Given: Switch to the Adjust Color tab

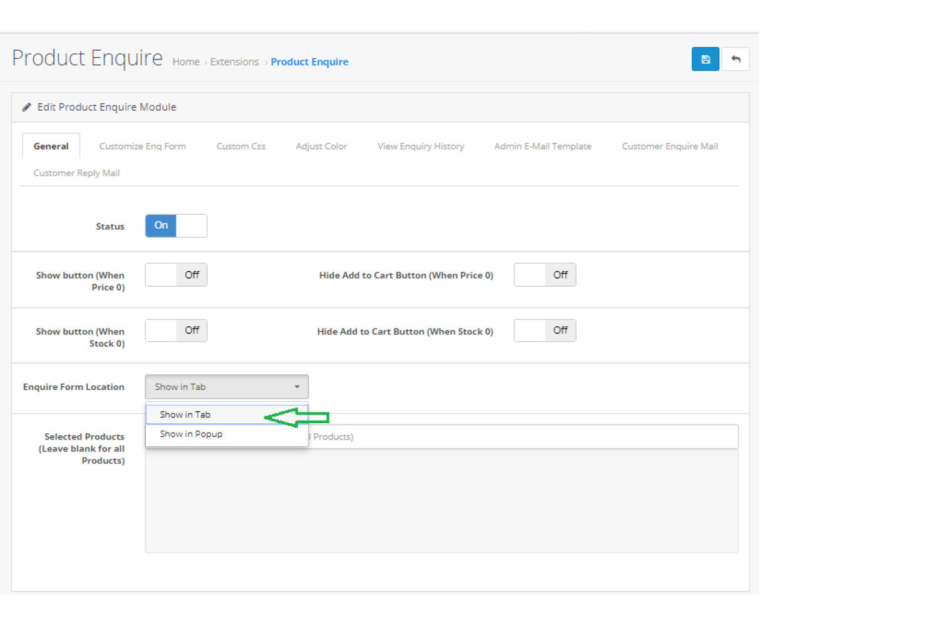Looking at the screenshot, I should click(321, 146).
